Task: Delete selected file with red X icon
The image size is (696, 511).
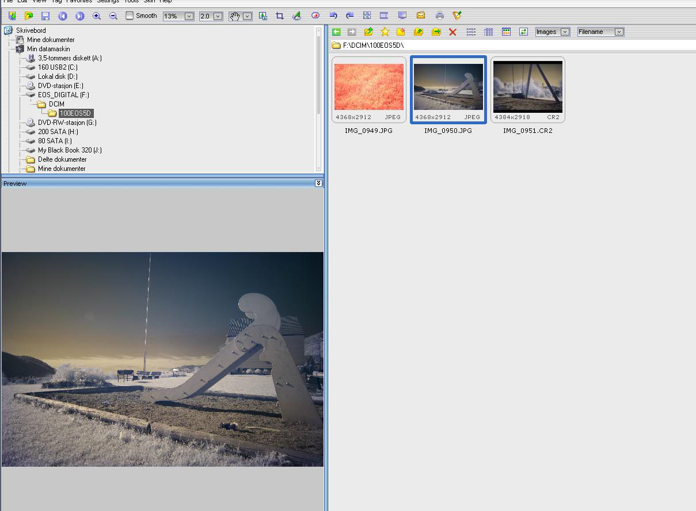Action: click(x=452, y=32)
